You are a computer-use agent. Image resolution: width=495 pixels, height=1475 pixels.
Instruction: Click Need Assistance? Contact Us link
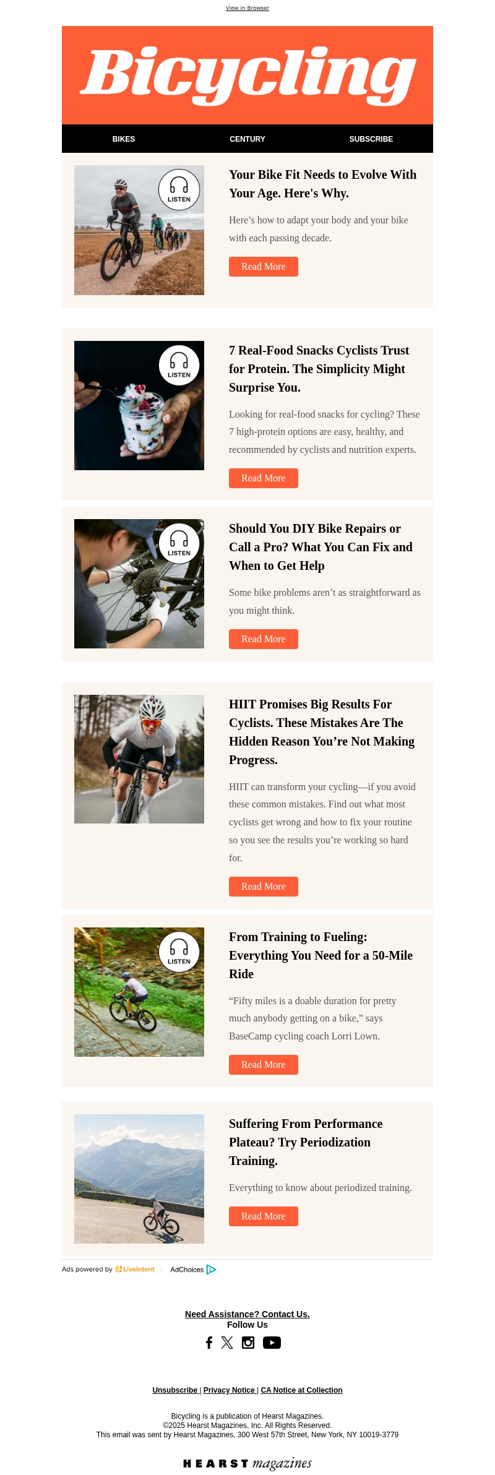point(247,1314)
